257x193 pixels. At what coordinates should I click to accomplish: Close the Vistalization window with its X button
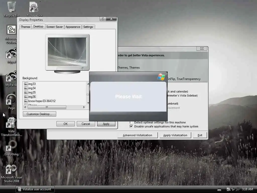[x=202, y=49]
